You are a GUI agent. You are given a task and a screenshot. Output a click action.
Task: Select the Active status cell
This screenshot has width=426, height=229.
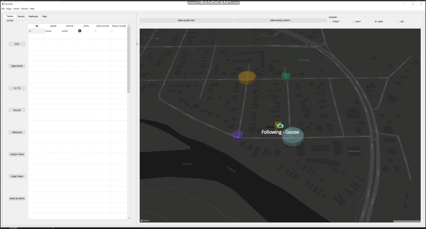click(x=69, y=31)
